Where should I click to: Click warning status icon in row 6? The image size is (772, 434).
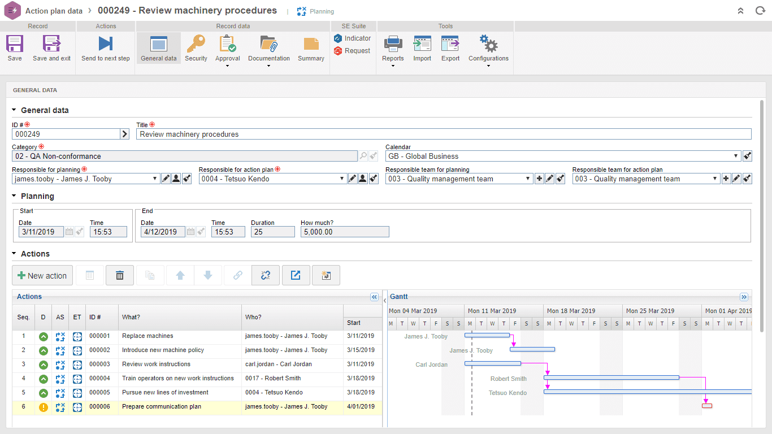tap(44, 407)
